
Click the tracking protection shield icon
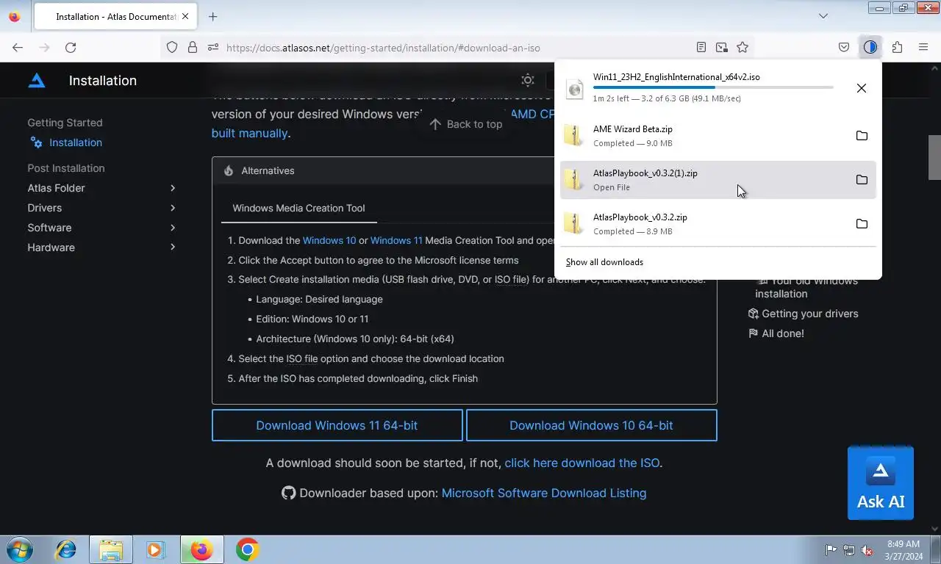172,47
